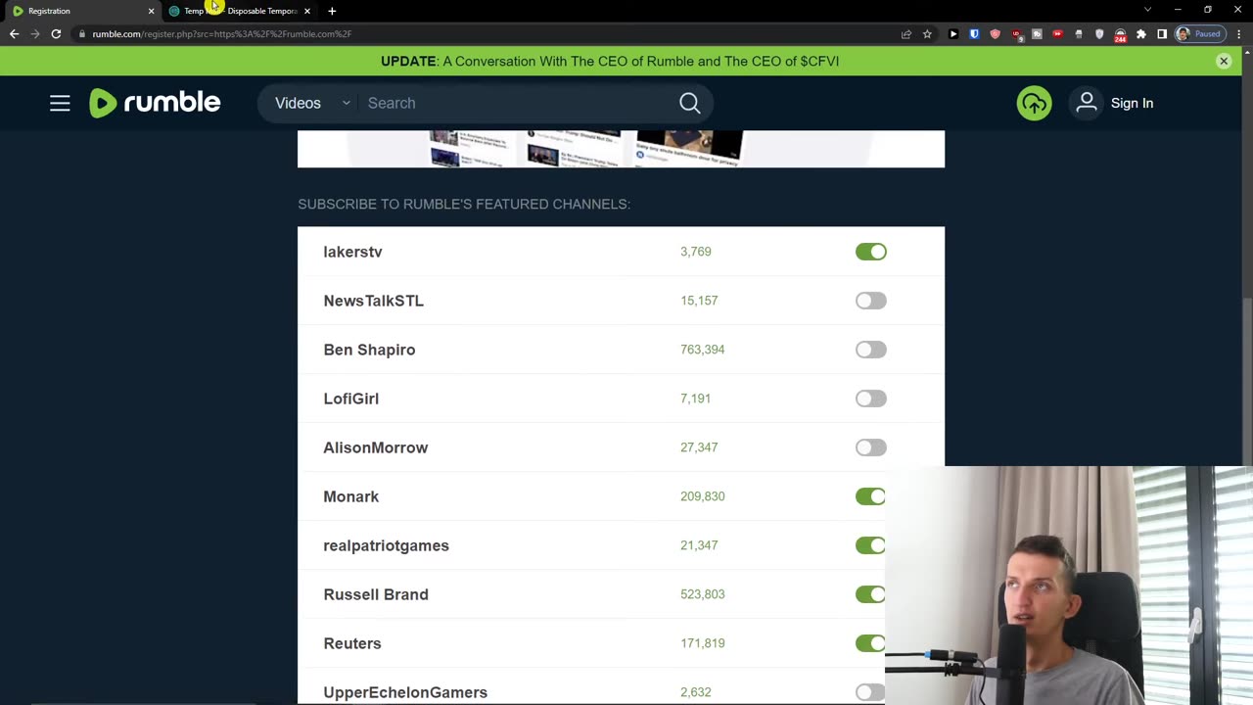Open the uBlock Origin extension icon

click(1017, 34)
